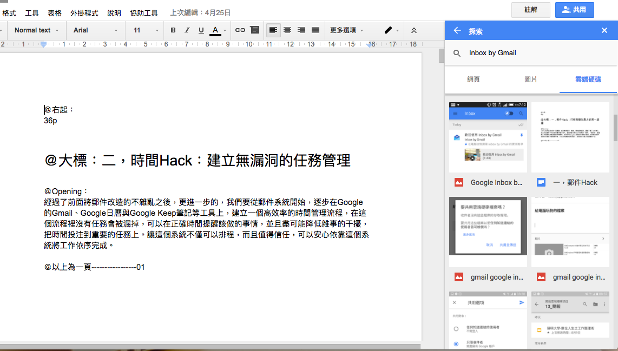
Task: Open 說明 menu
Action: [x=114, y=13]
